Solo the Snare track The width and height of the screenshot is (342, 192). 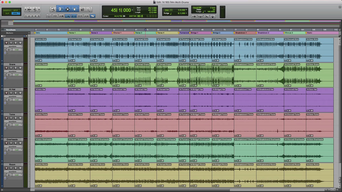click(x=15, y=68)
